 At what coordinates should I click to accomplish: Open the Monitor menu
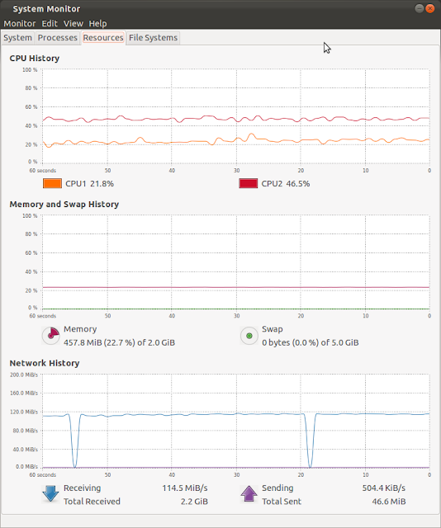(x=20, y=24)
